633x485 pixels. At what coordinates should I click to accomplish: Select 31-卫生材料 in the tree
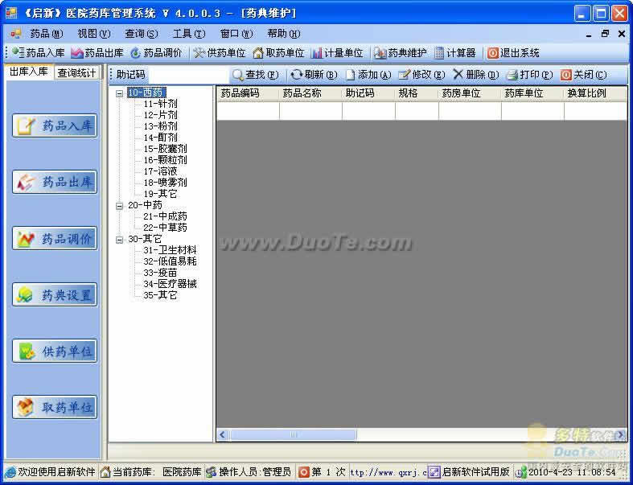(170, 251)
